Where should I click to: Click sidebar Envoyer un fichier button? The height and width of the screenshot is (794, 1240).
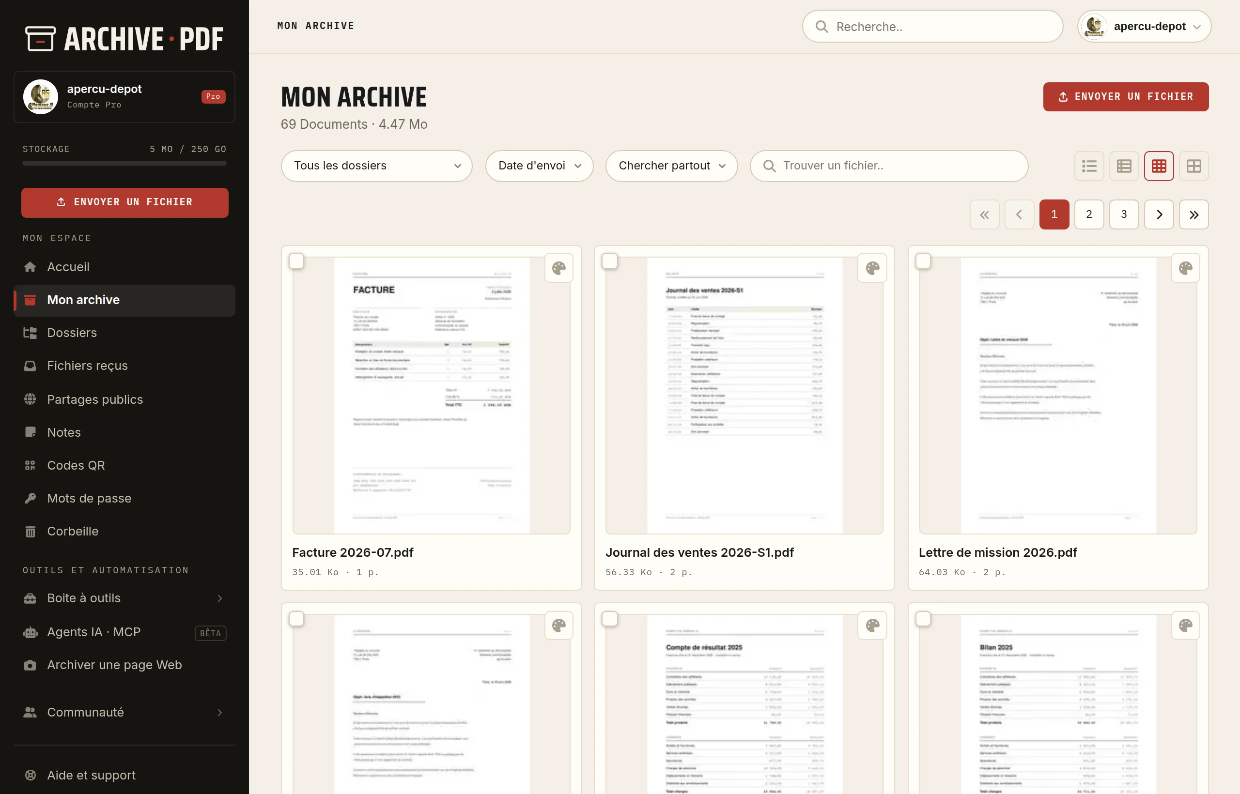(x=125, y=202)
